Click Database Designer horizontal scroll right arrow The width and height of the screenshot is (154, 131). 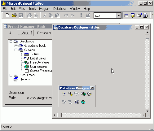tap(143, 115)
